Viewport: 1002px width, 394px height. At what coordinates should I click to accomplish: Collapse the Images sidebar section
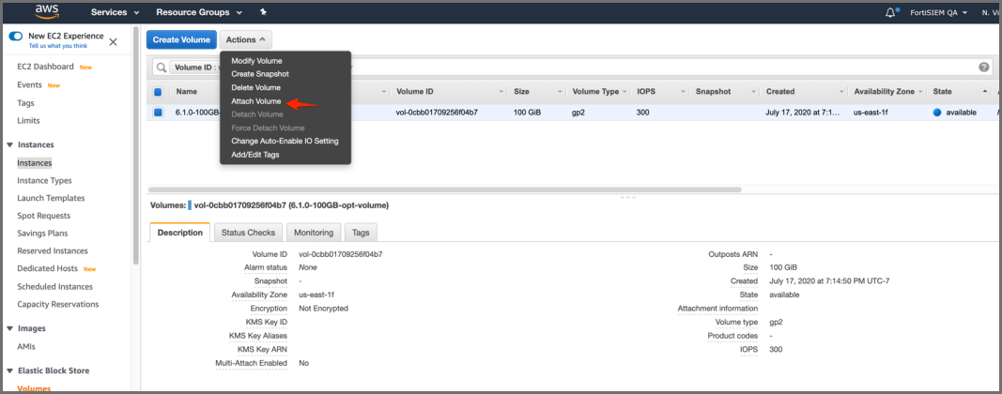pos(9,328)
